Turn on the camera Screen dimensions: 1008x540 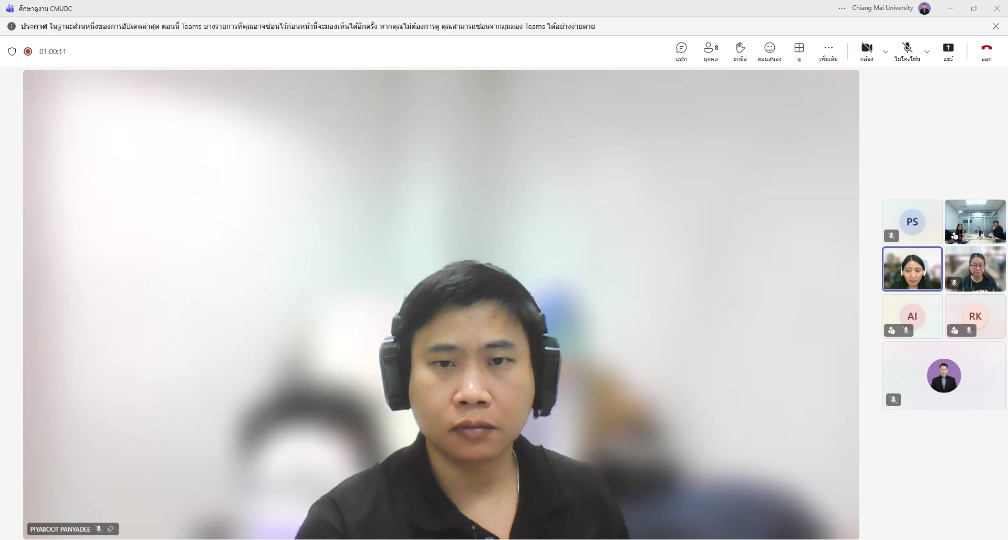coord(867,51)
